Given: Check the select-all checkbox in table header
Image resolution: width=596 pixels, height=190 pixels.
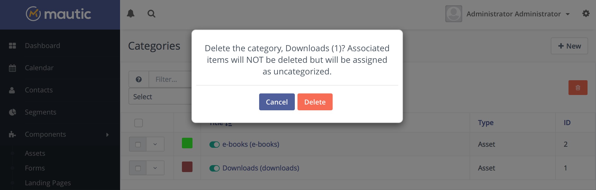Looking at the screenshot, I should pos(139,123).
